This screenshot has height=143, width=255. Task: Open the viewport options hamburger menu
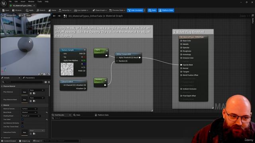coord(3,15)
